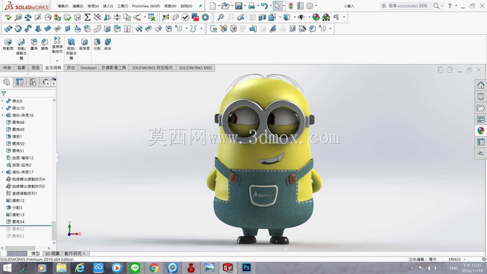Viewport: 487px width, 274px height.
Task: Click the Print icon
Action: [x=252, y=6]
